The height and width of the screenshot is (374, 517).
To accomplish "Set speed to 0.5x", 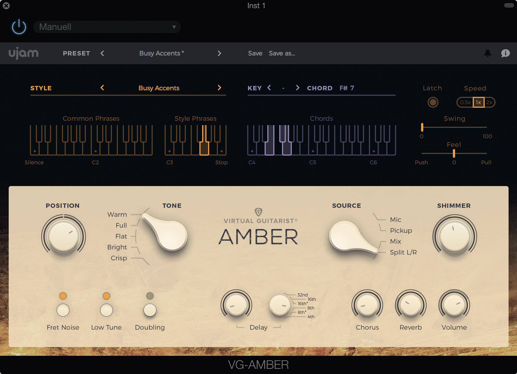I will pos(465,102).
